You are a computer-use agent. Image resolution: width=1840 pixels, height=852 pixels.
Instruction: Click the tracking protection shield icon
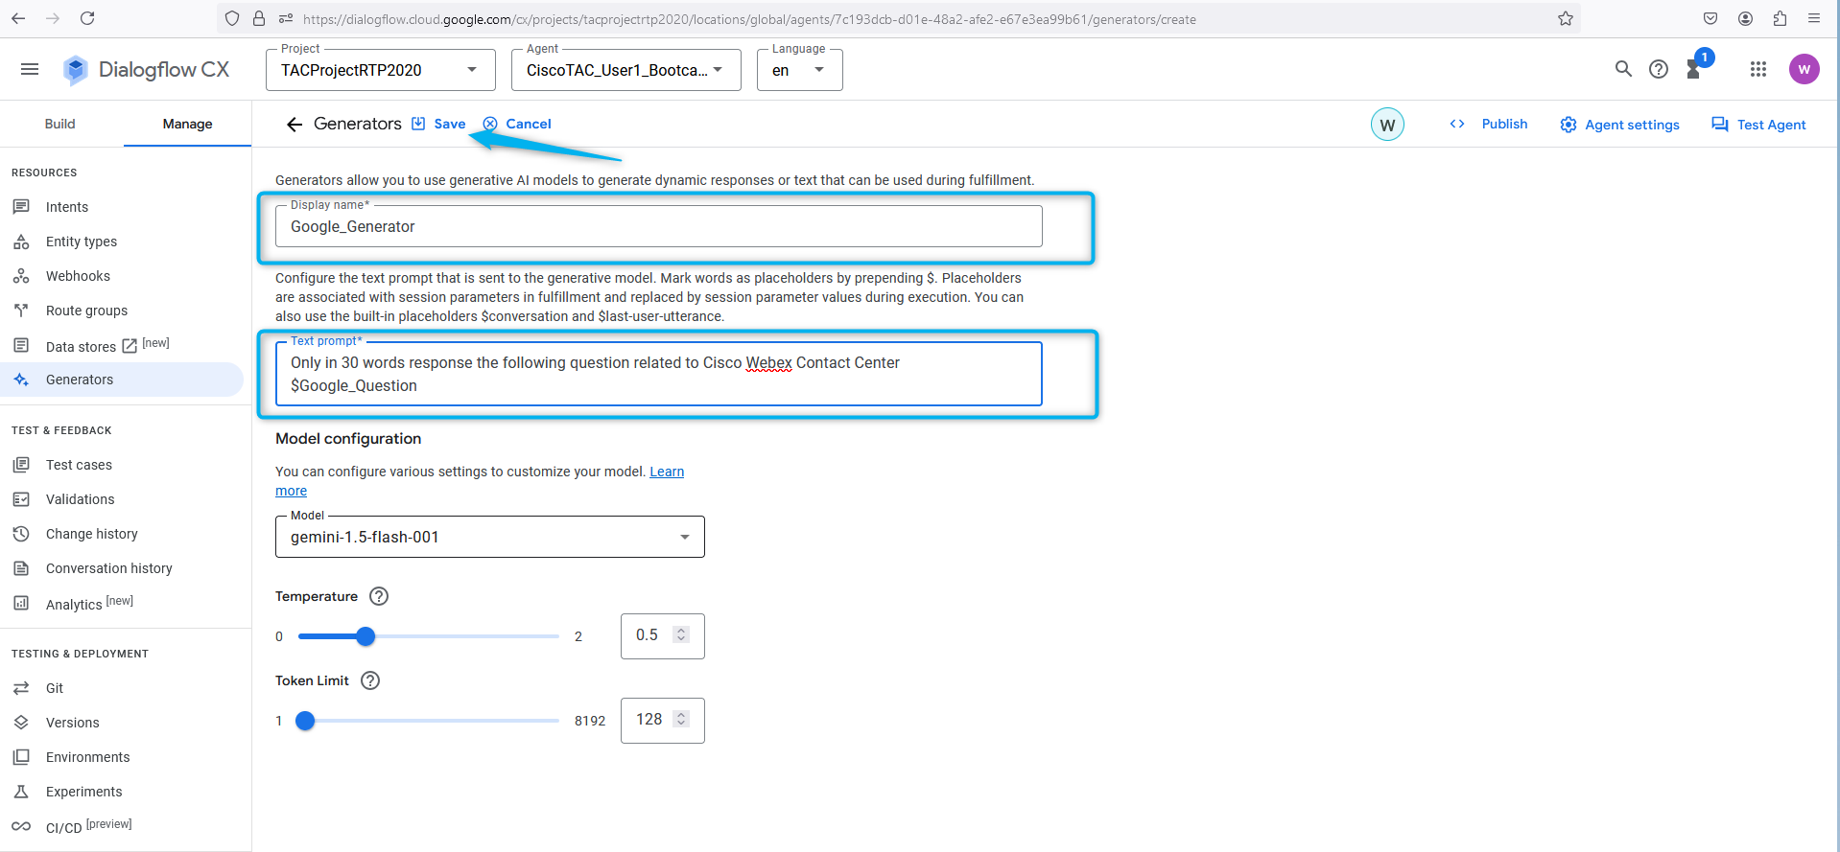click(x=232, y=18)
